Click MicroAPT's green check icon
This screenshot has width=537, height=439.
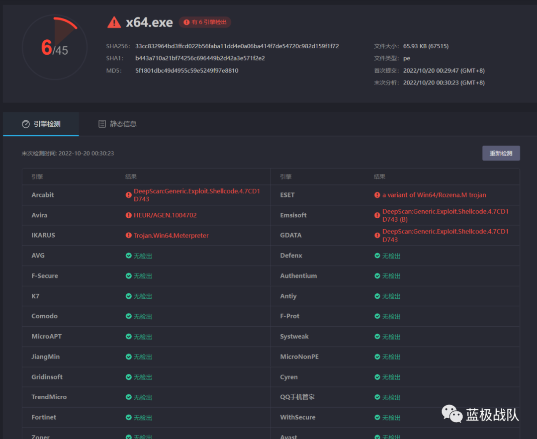(x=128, y=336)
